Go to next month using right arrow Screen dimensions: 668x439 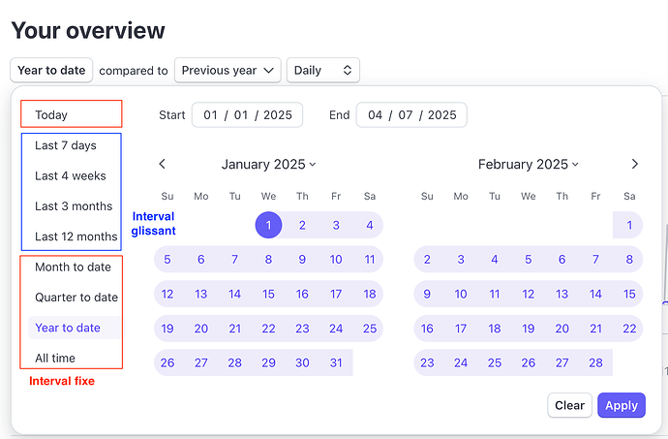(x=634, y=165)
